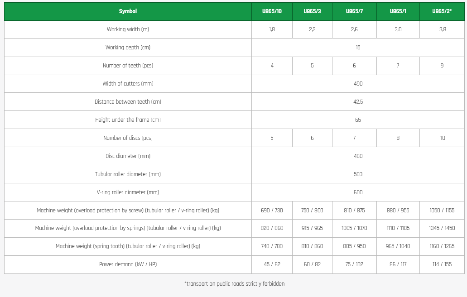The width and height of the screenshot is (467, 297).
Task: Click the U865/1 column header
Action: [x=398, y=11]
